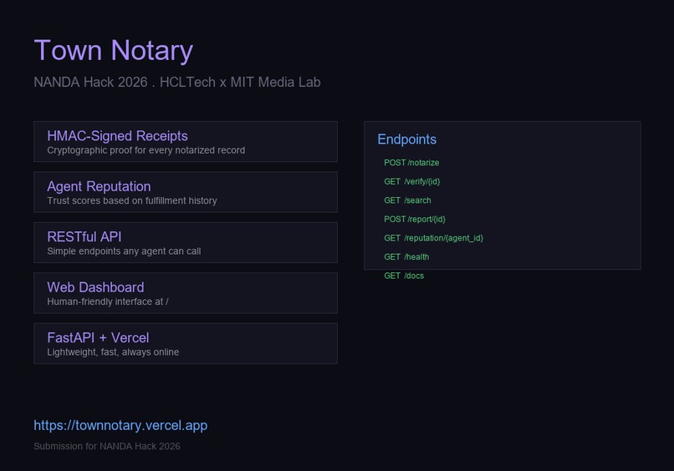
Task: Click 'Cryptographic proof for every notarized record'
Action: click(146, 150)
